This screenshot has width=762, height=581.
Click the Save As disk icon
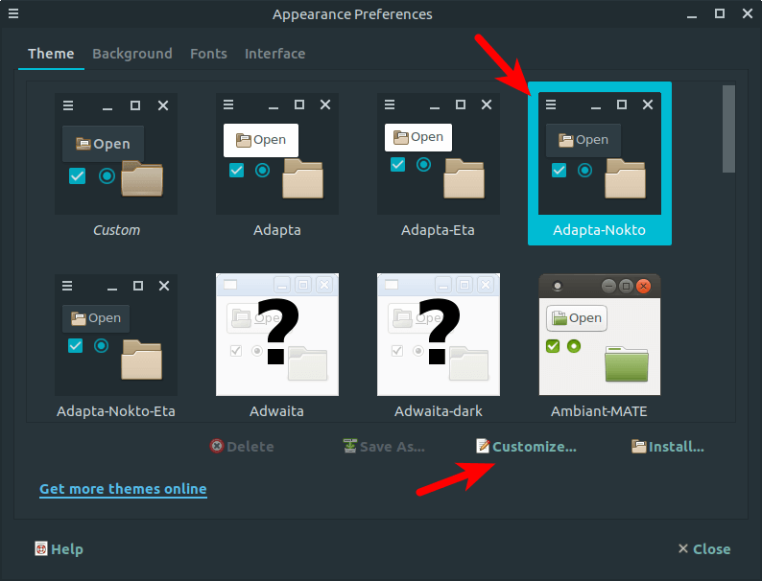[x=351, y=447]
